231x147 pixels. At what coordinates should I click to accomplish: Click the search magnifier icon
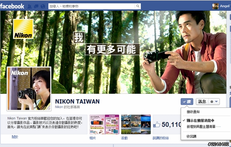click(138, 6)
